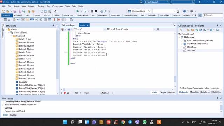Click the device preview icon beside platform dropdown

[x=178, y=11]
